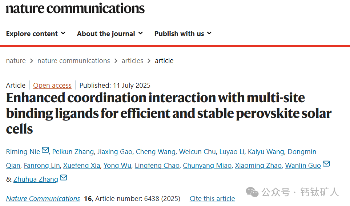
Task: Navigate to the articles breadcrumb
Action: point(132,61)
